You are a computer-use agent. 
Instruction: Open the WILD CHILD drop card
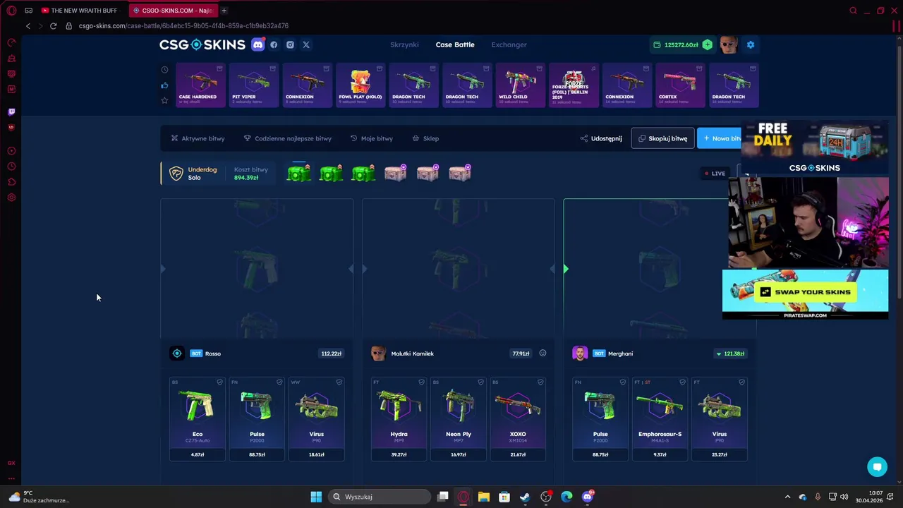[520, 85]
